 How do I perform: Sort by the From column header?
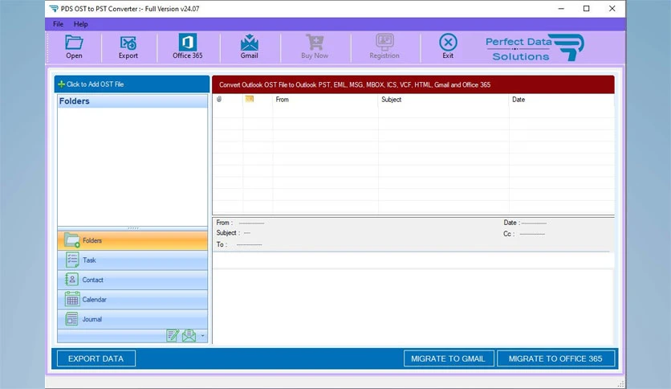tap(325, 100)
